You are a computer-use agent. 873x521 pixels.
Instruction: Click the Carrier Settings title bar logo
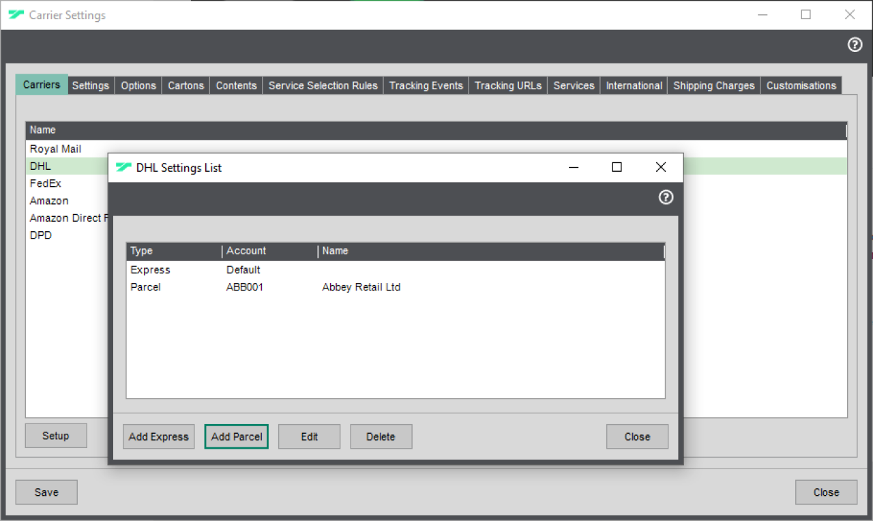coord(16,14)
